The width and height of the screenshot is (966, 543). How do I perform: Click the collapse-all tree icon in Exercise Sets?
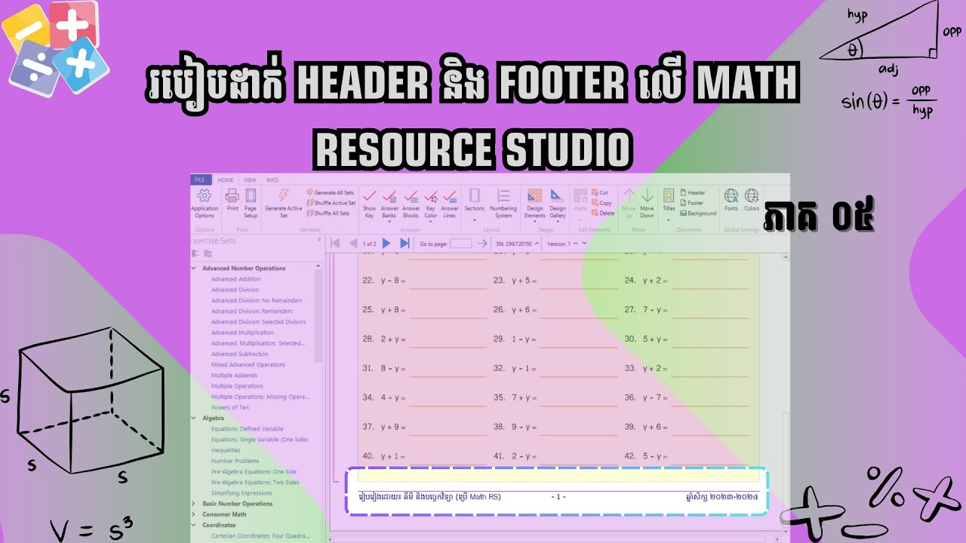pyautogui.click(x=195, y=253)
